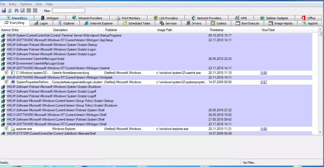Viewport: 324px width, 167px height.
Task: Disable the explorer.exe autorun checkbox
Action: [x=7, y=129]
